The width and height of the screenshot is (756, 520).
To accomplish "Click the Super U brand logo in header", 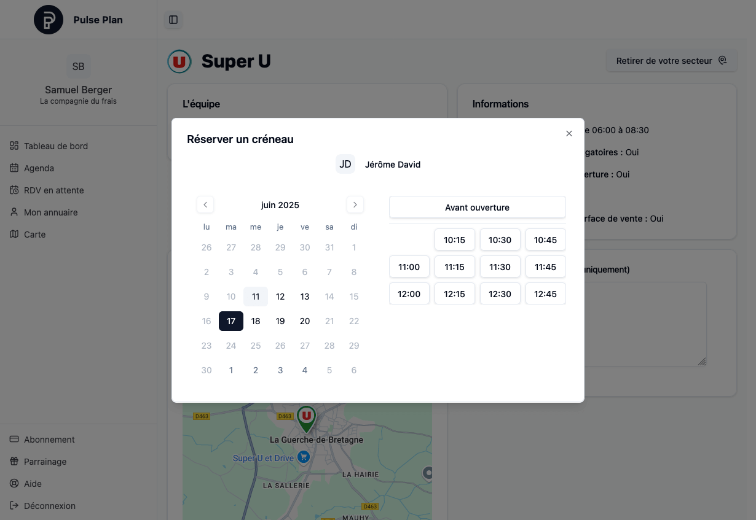I will [x=179, y=61].
